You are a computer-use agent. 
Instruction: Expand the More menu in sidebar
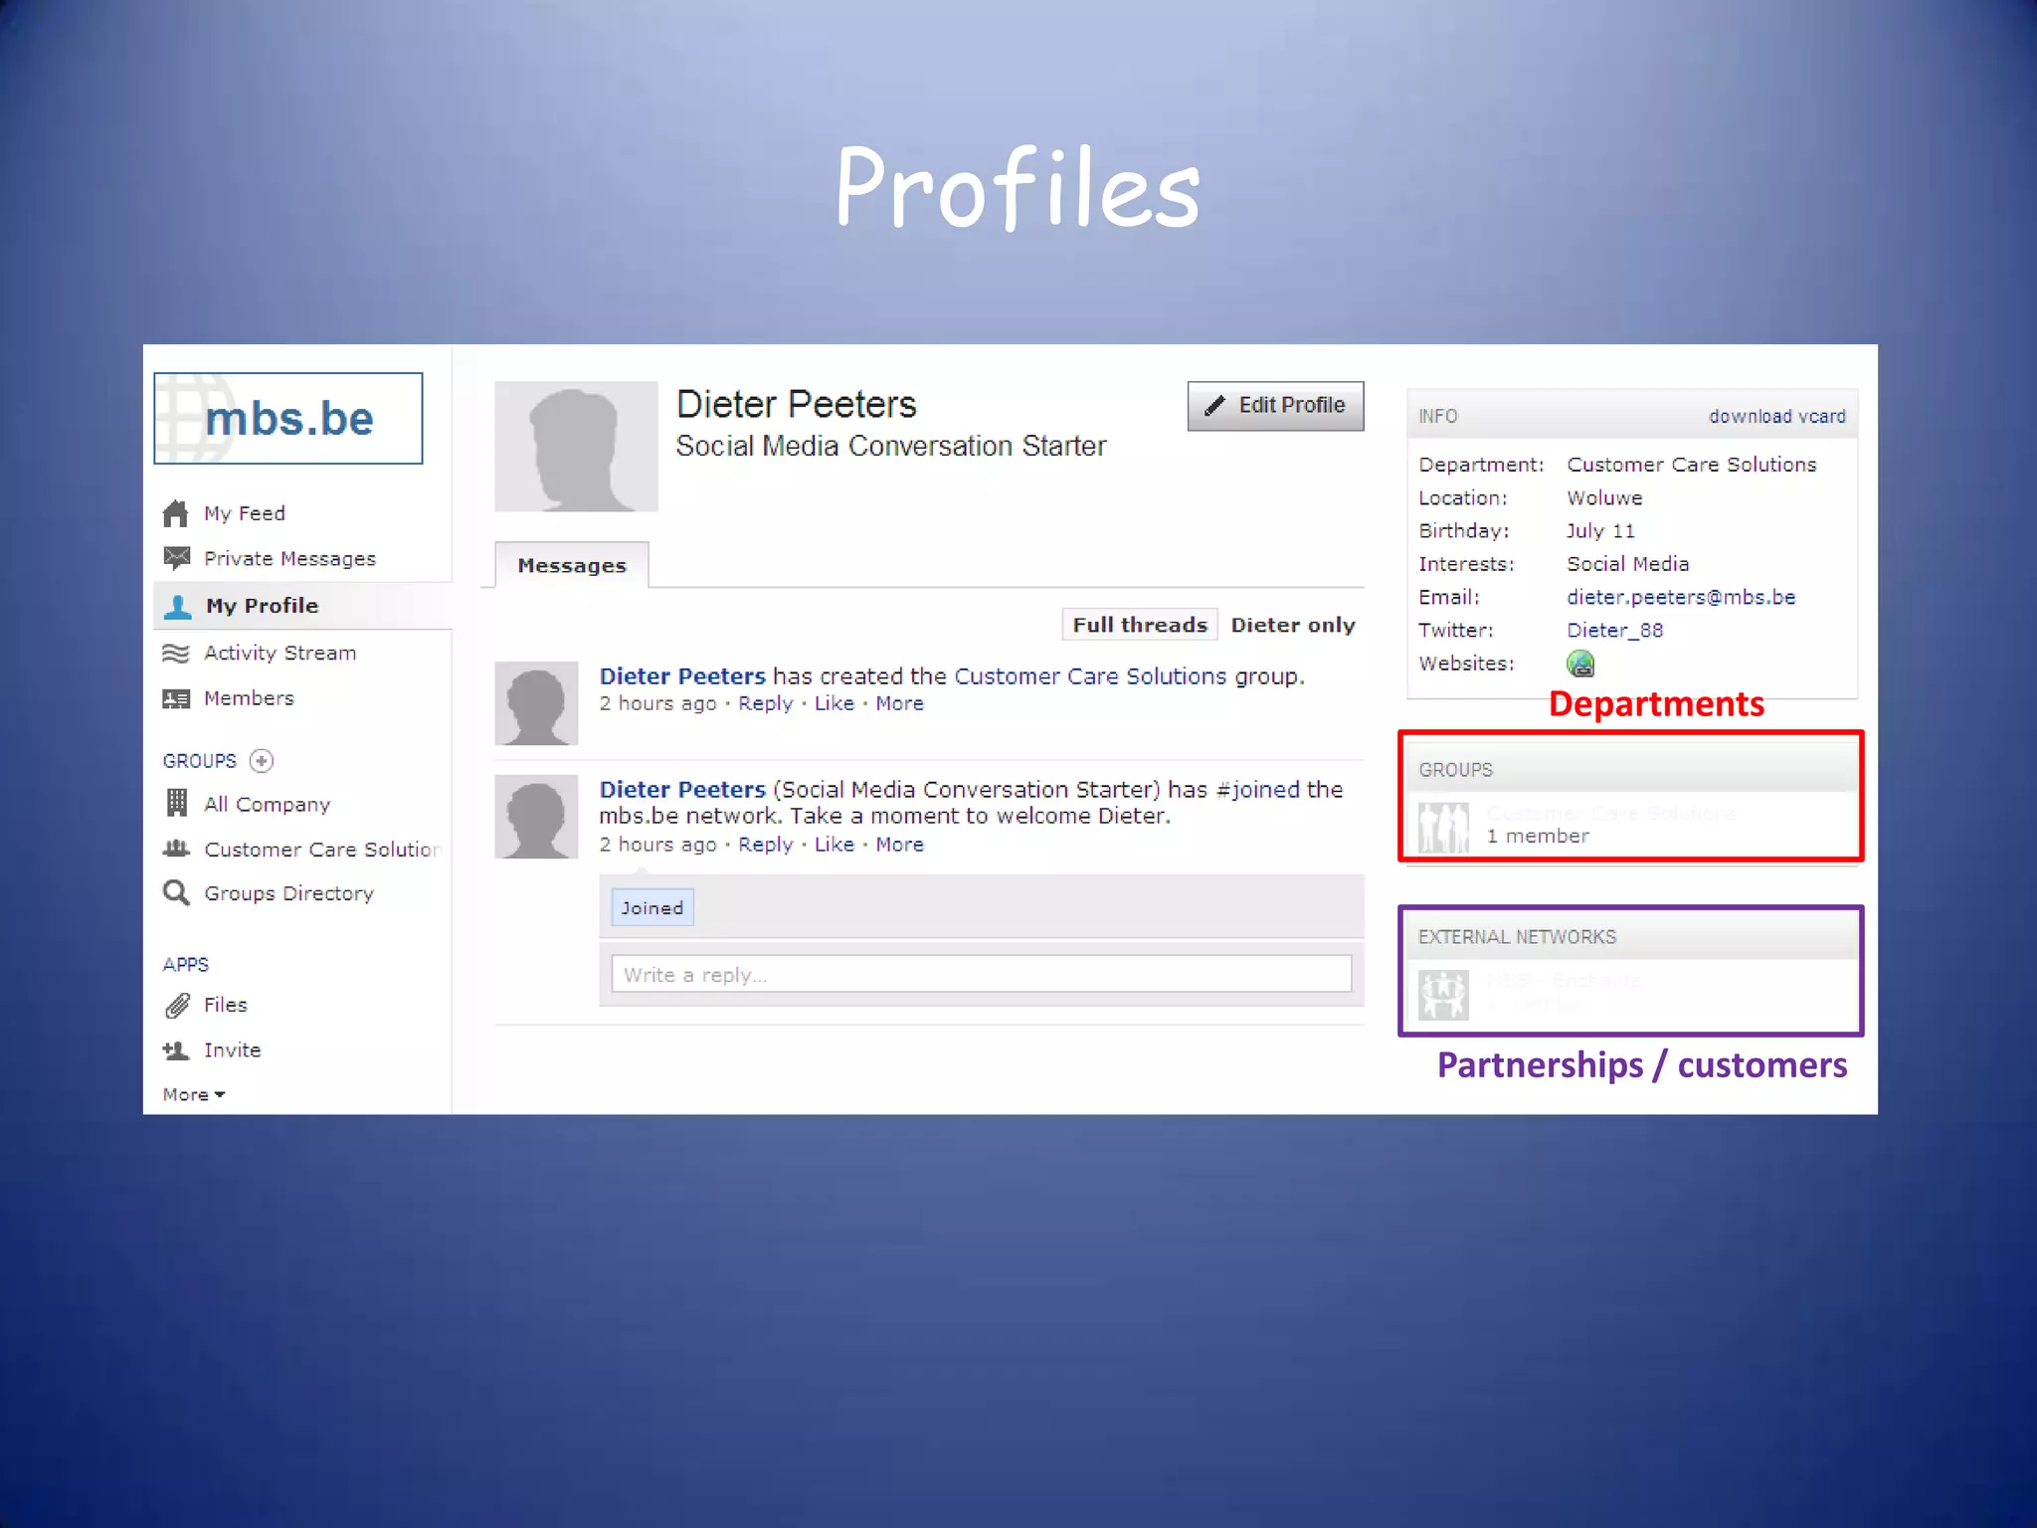pyautogui.click(x=194, y=1094)
